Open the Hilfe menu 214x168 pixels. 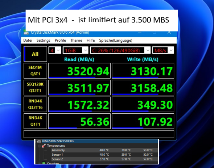click(x=91, y=40)
